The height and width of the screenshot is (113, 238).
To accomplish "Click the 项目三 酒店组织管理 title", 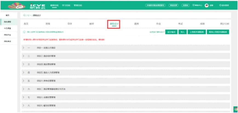I will click(46, 56).
